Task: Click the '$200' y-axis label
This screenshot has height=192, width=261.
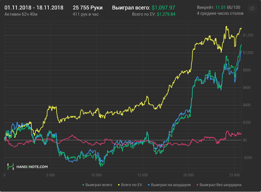Action: pyautogui.click(x=247, y=123)
